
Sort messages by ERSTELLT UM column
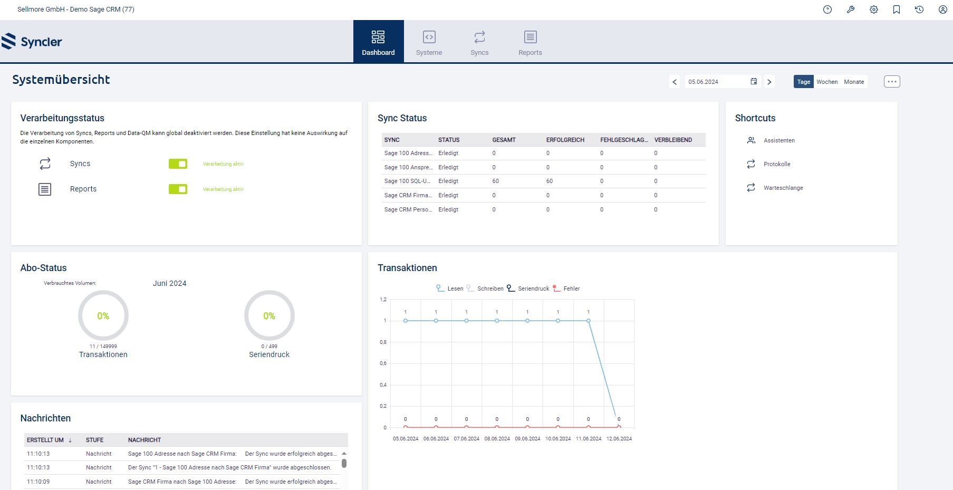(45, 440)
